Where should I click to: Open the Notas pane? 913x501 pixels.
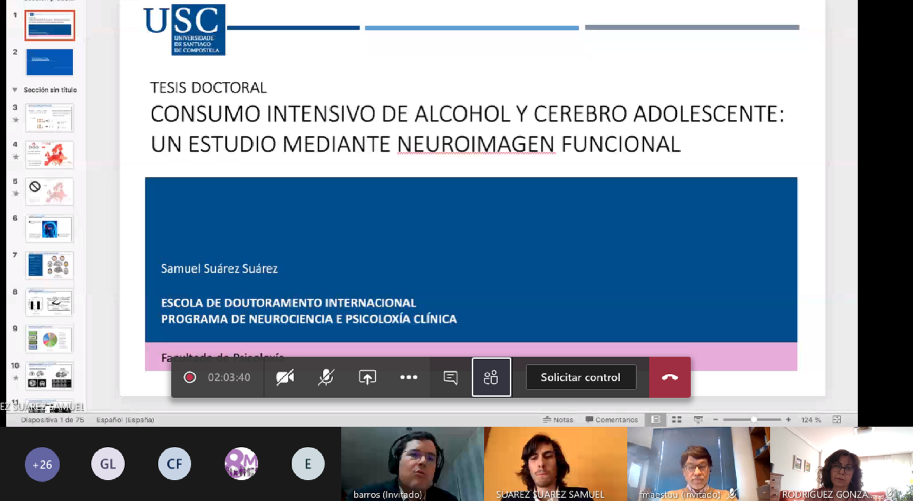coord(558,420)
